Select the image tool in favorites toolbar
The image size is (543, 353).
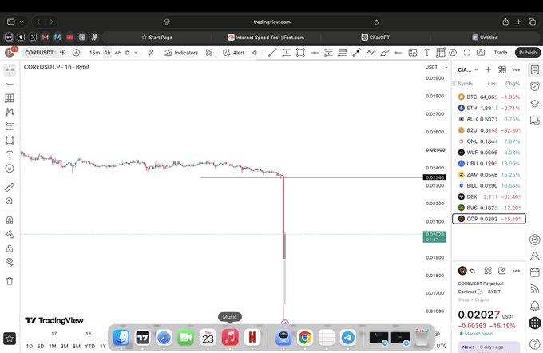pyautogui.click(x=413, y=53)
